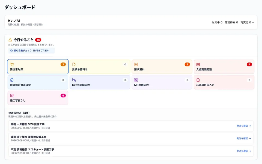Open the MF連携失敗 card
This screenshot has width=262, height=164.
162,82
